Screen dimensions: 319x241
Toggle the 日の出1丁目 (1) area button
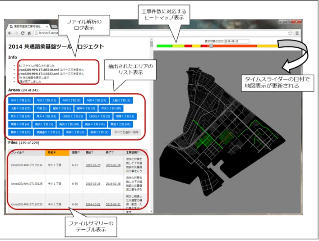[x=73, y=116]
